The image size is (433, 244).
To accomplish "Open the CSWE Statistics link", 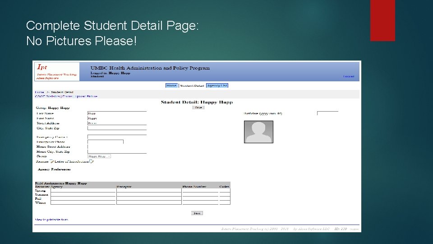I will [x=47, y=96].
